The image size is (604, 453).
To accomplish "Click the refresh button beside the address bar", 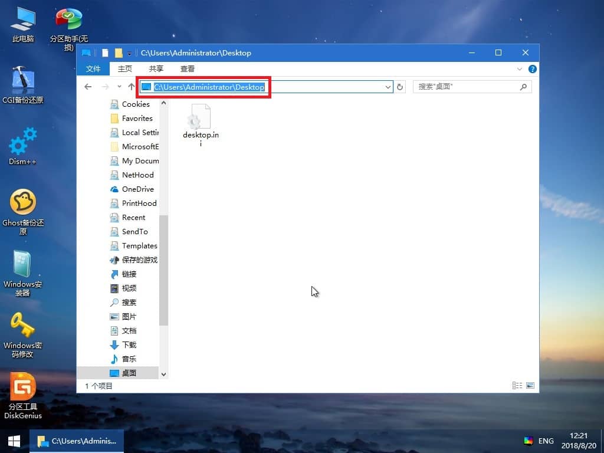I will (x=400, y=87).
